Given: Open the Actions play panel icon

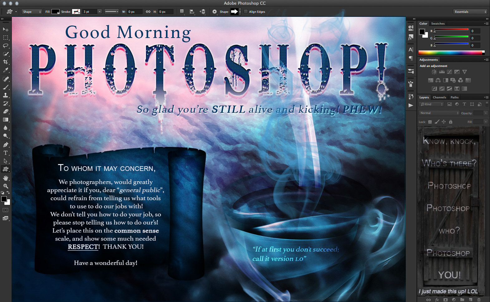Looking at the screenshot, I should (411, 105).
